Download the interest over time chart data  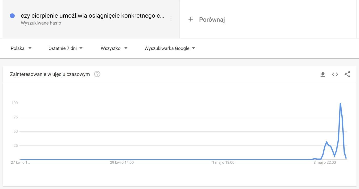pyautogui.click(x=323, y=74)
